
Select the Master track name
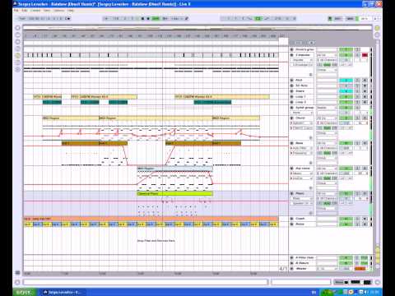301,269
